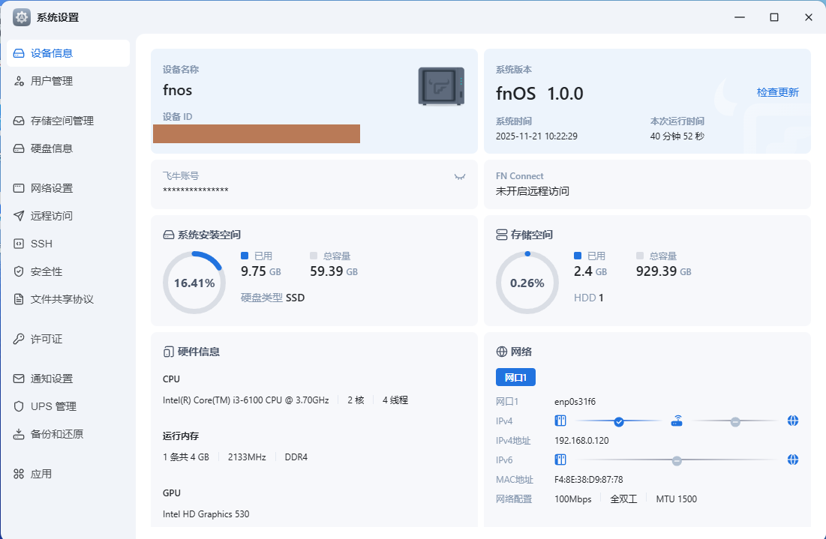The height and width of the screenshot is (539, 826).
Task: Click the IPv6 device port icon
Action: click(560, 460)
